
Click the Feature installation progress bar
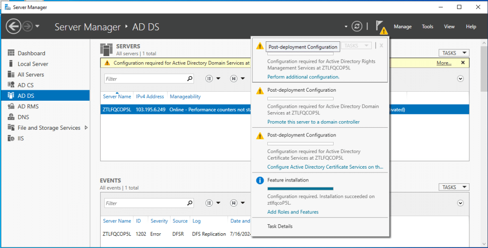(300, 189)
